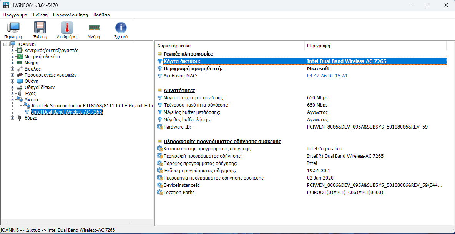Click the PCIROOT(0)#PCI(1C06)#PCI(0000) value
This screenshot has height=234, width=455.
(x=345, y=192)
